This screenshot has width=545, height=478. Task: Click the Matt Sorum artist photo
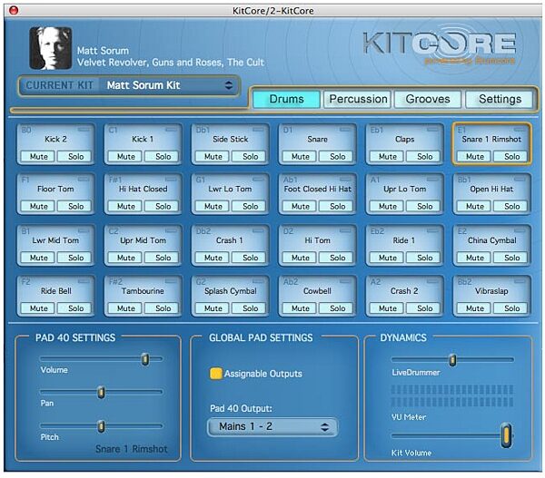click(x=51, y=48)
